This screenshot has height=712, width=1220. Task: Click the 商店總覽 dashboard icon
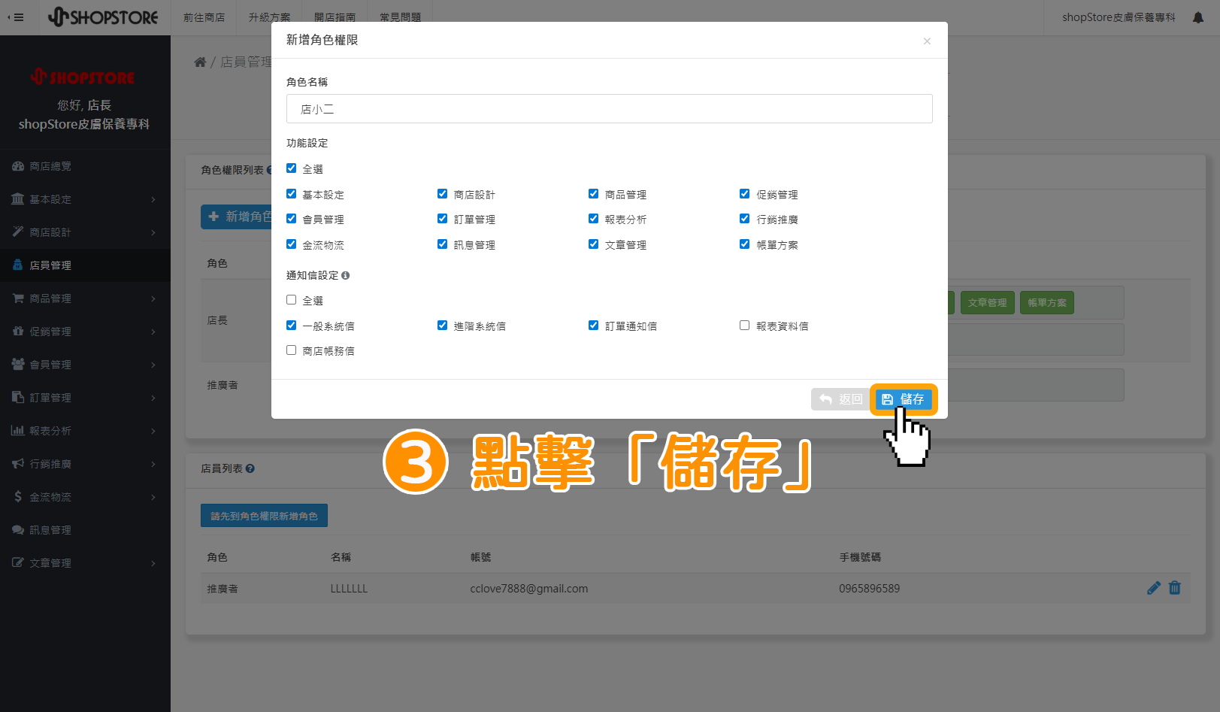[x=18, y=166]
